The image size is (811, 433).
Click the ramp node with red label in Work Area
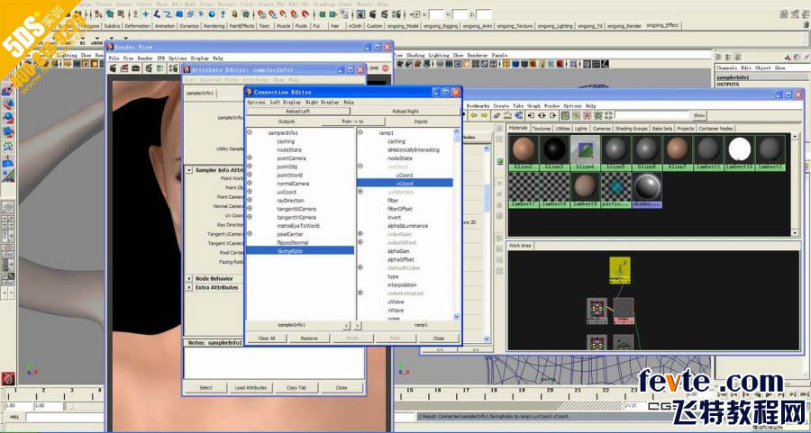624,311
